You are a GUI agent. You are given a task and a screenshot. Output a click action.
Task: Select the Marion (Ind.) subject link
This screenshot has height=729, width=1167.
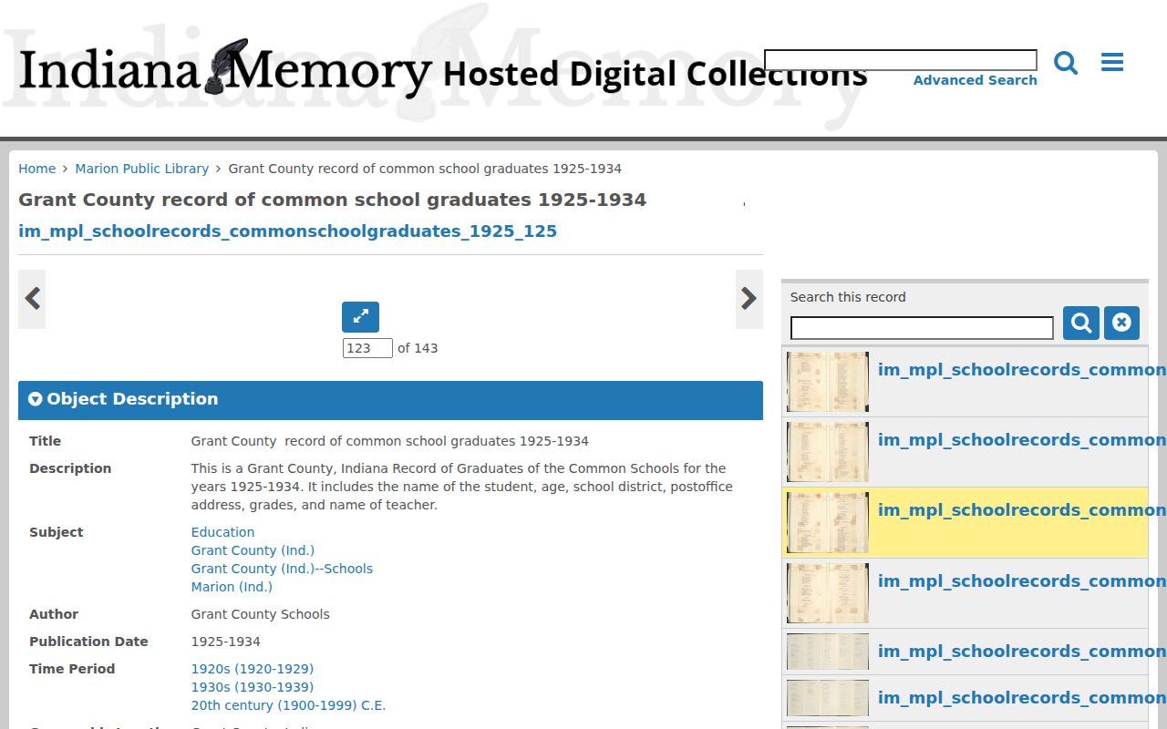click(x=232, y=587)
